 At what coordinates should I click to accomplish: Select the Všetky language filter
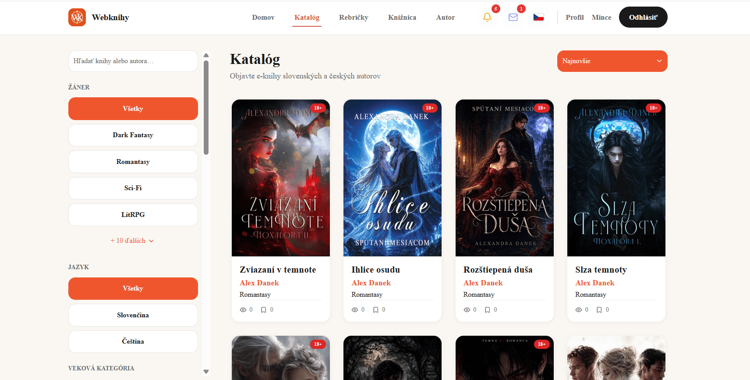pos(133,288)
